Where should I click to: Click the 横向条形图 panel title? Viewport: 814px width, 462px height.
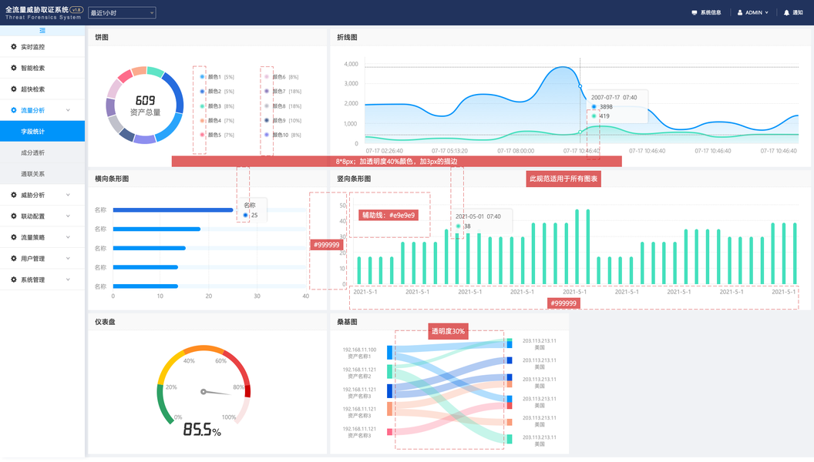point(112,179)
